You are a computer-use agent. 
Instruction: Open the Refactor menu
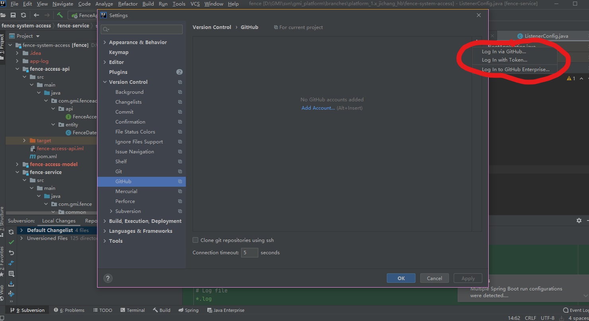click(128, 4)
